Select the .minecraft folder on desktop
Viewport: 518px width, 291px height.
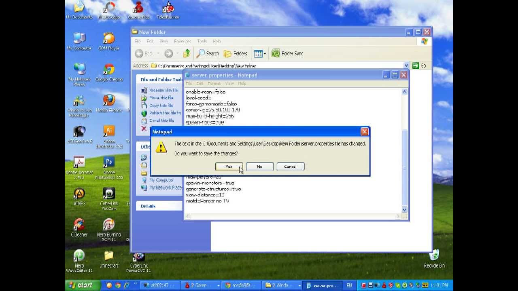point(109,259)
